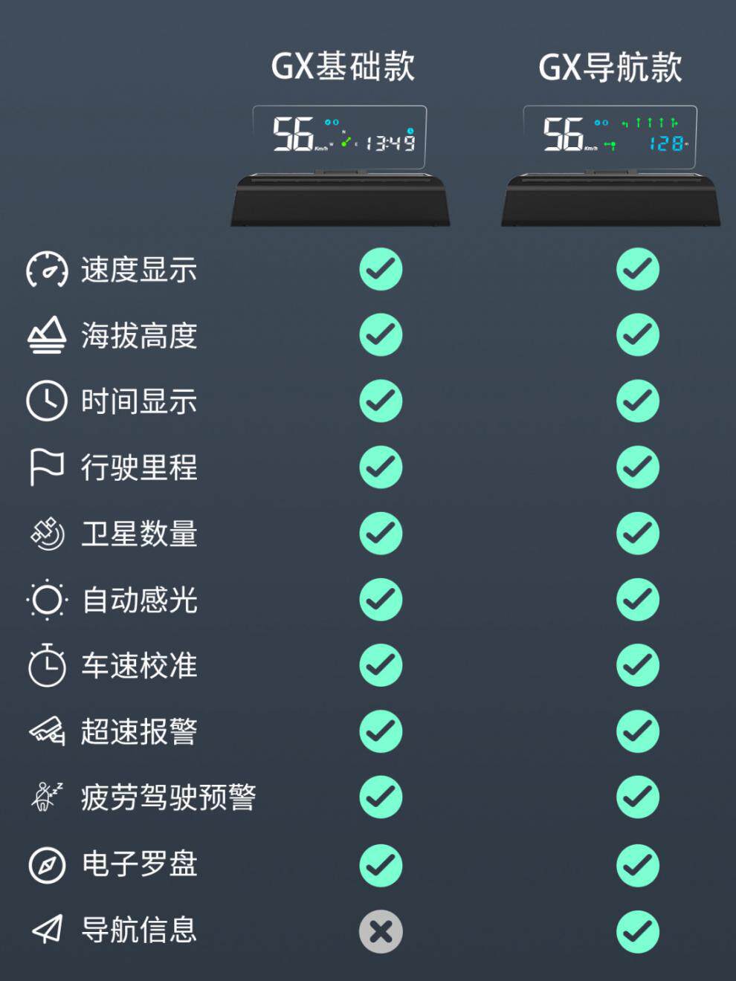Click the speed camera icon for 超速报警
Screen dimensions: 736x981
pos(47,731)
